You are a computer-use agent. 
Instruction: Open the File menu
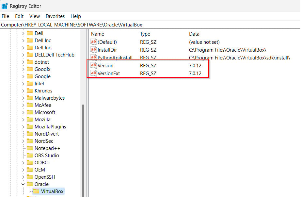tap(6, 16)
